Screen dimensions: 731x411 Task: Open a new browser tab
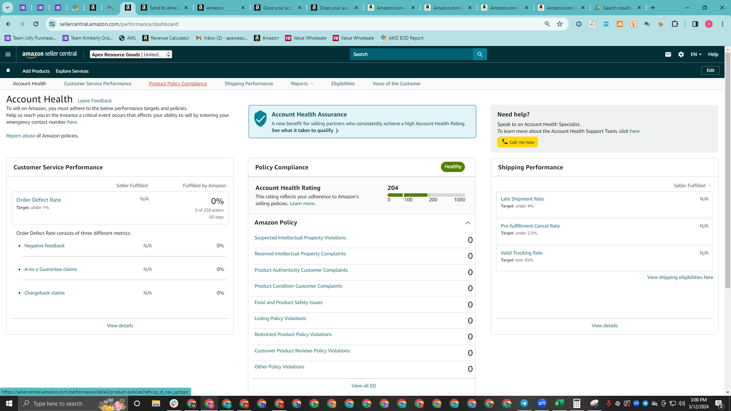coord(653,8)
